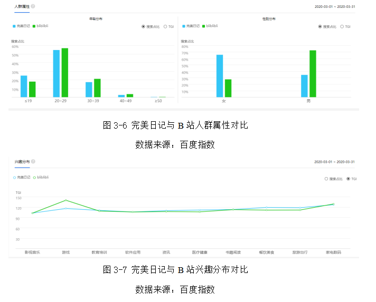Click blue 完美日记 bar for 女

[220, 76]
